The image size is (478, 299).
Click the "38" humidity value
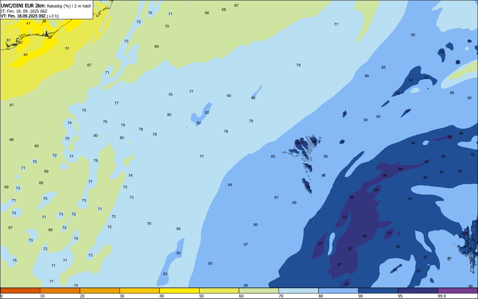point(44,21)
